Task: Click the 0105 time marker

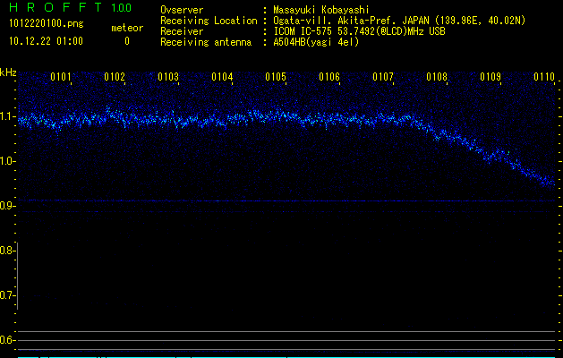Action: pos(276,77)
